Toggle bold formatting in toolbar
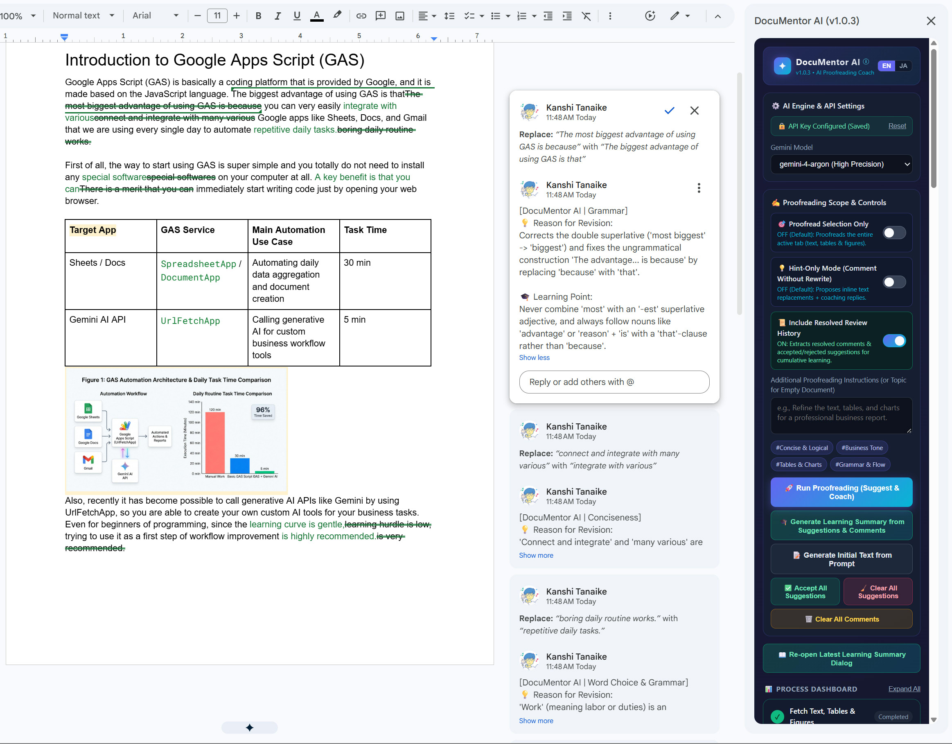This screenshot has width=952, height=744. 259,16
